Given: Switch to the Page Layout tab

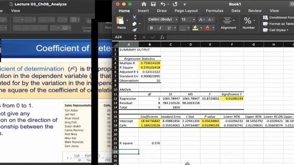Looking at the screenshot, I should tap(186, 11).
